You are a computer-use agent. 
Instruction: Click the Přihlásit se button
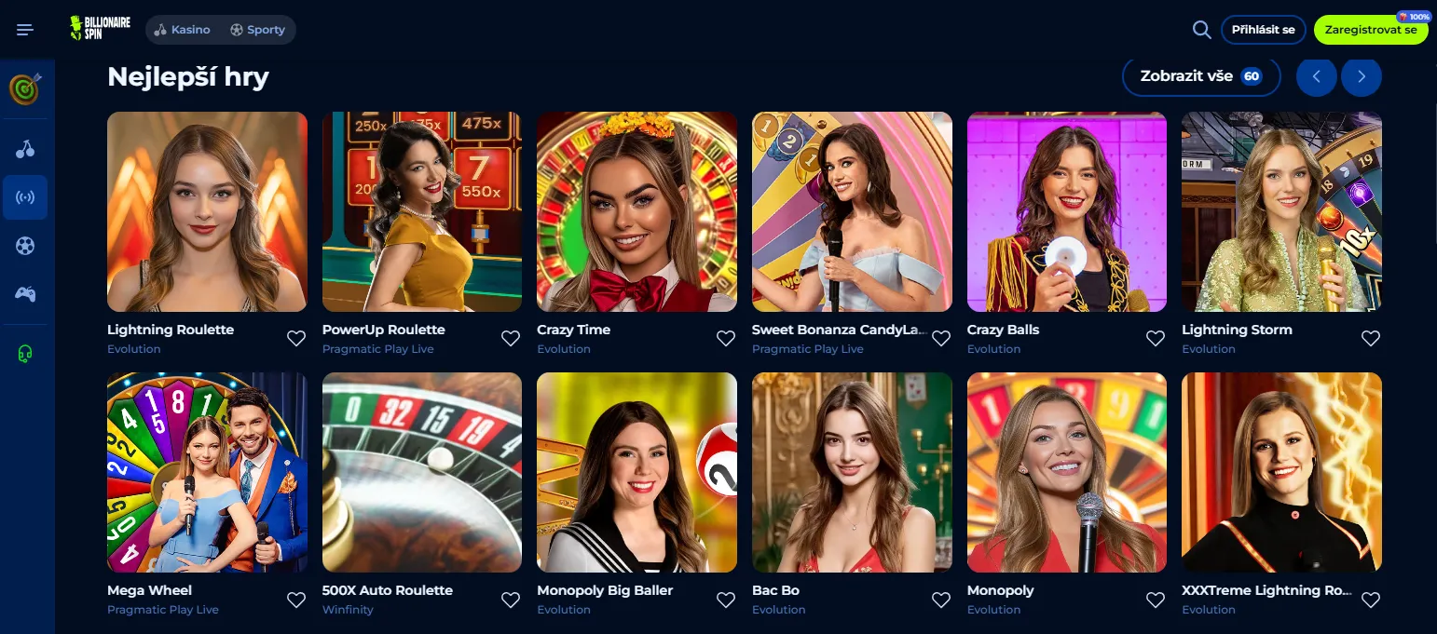1263,30
